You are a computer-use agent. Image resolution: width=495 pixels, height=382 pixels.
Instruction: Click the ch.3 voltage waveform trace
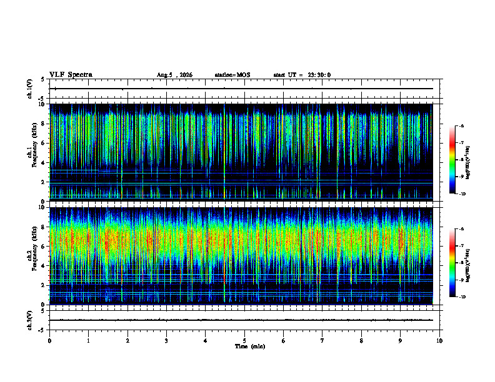tap(241, 320)
